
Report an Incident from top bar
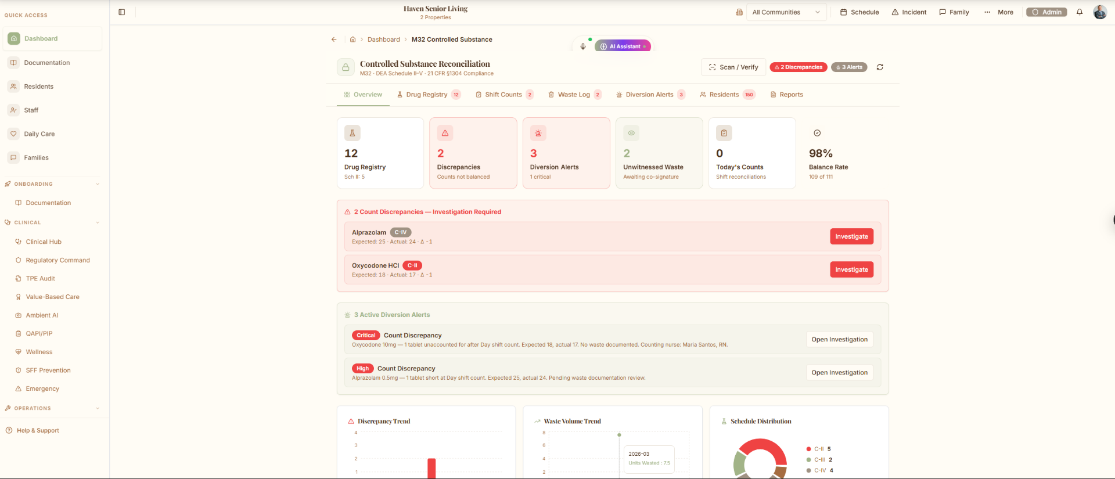(x=909, y=12)
